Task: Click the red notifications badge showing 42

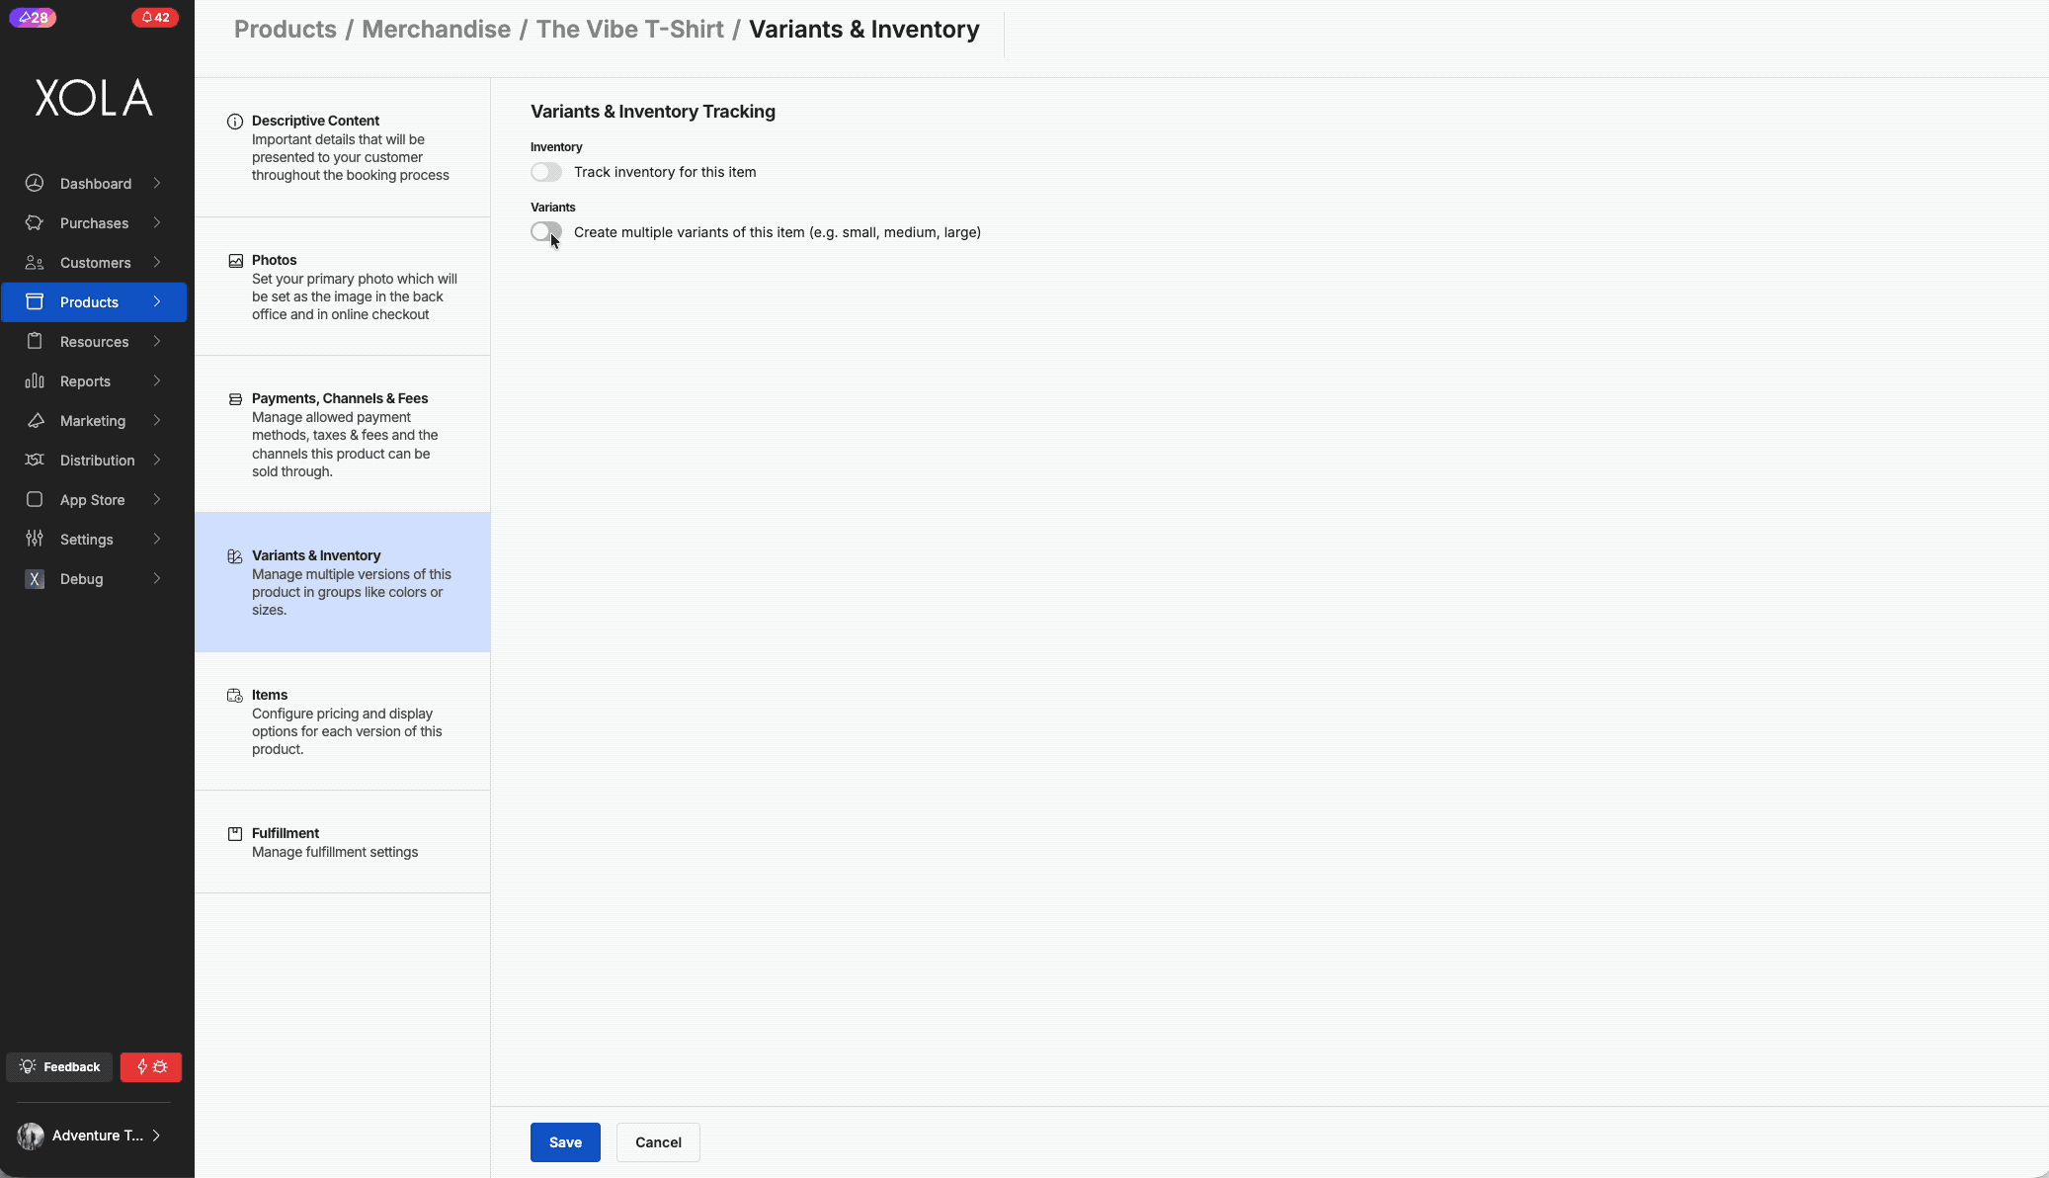Action: click(155, 17)
